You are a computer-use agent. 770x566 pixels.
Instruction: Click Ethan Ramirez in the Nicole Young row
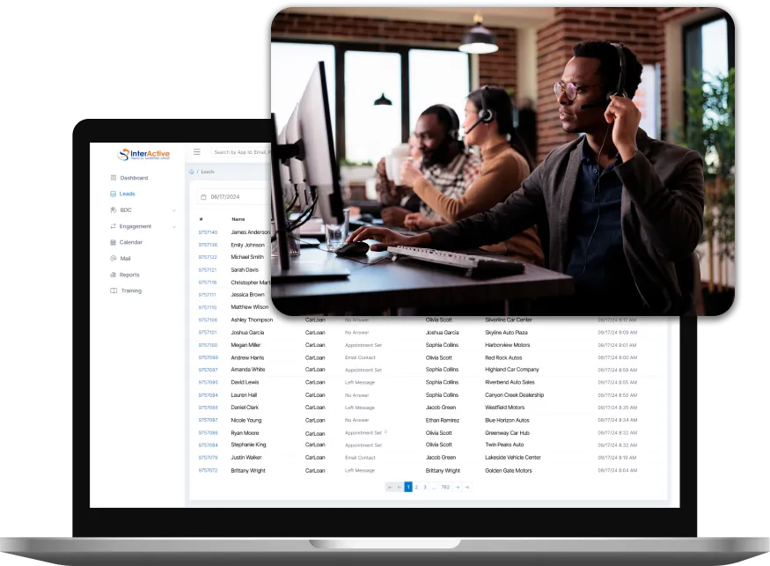tap(443, 421)
